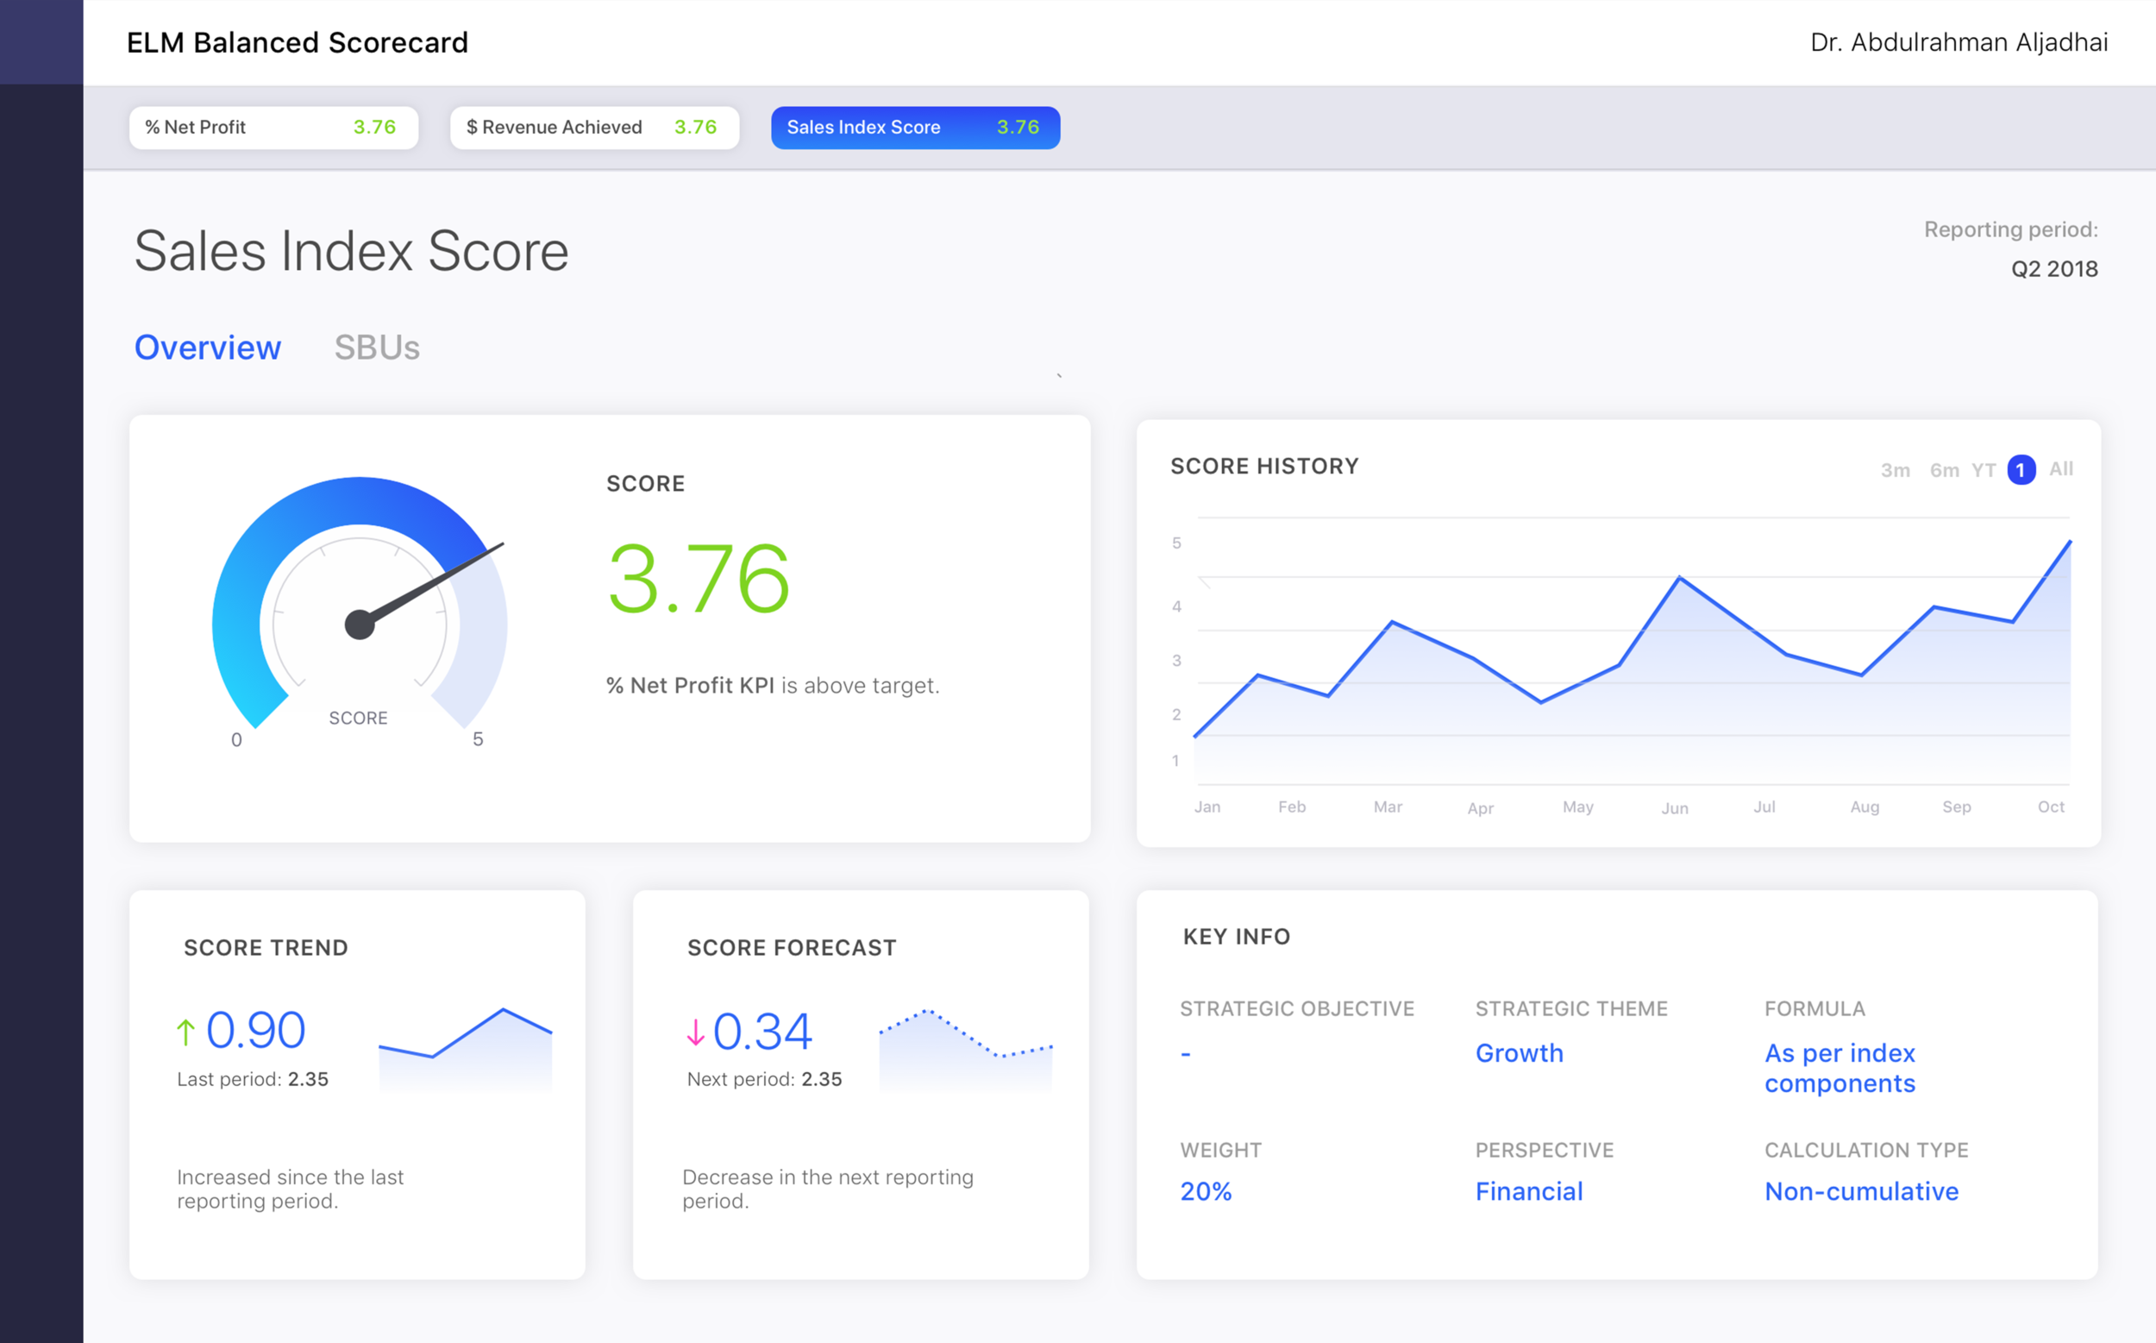Click the active circular 1 range selector
Image resolution: width=2156 pixels, height=1343 pixels.
[x=2021, y=469]
